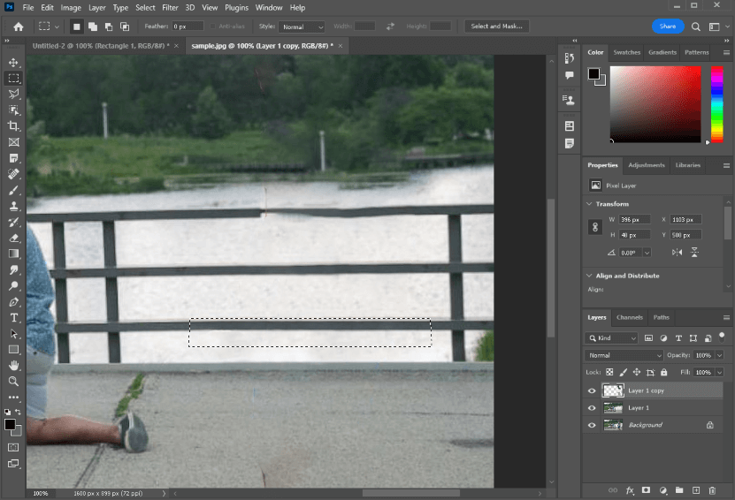This screenshot has height=500, width=735.
Task: Open the Style dropdown in options bar
Action: [302, 27]
